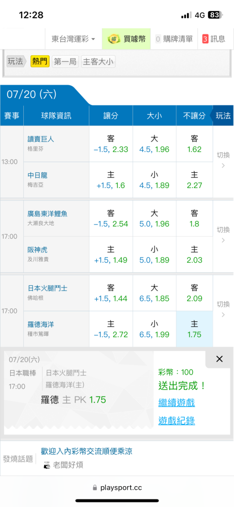Open 讀賣巨人 team info
234x507 pixels.
[x=41, y=139]
